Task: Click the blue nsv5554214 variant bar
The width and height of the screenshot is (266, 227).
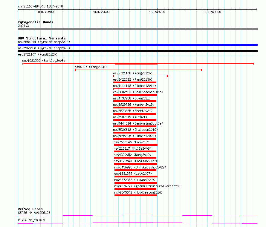Action: (137, 45)
